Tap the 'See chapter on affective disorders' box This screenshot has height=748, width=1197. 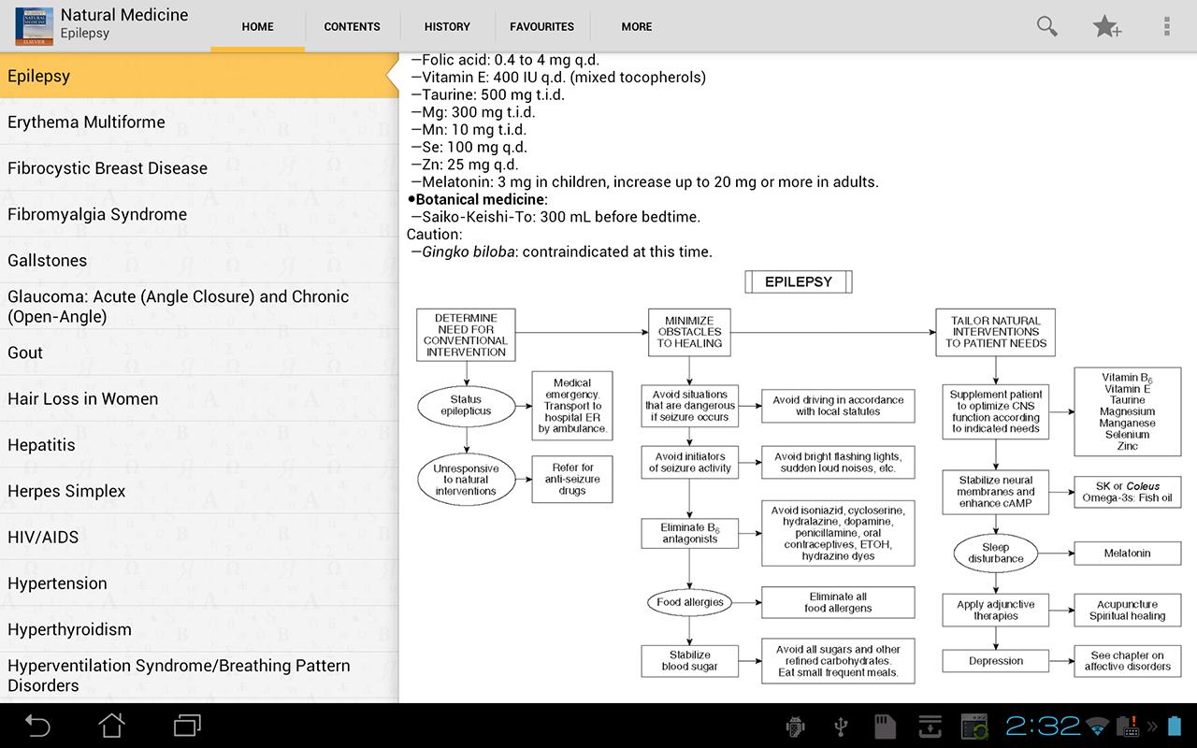coord(1127,661)
